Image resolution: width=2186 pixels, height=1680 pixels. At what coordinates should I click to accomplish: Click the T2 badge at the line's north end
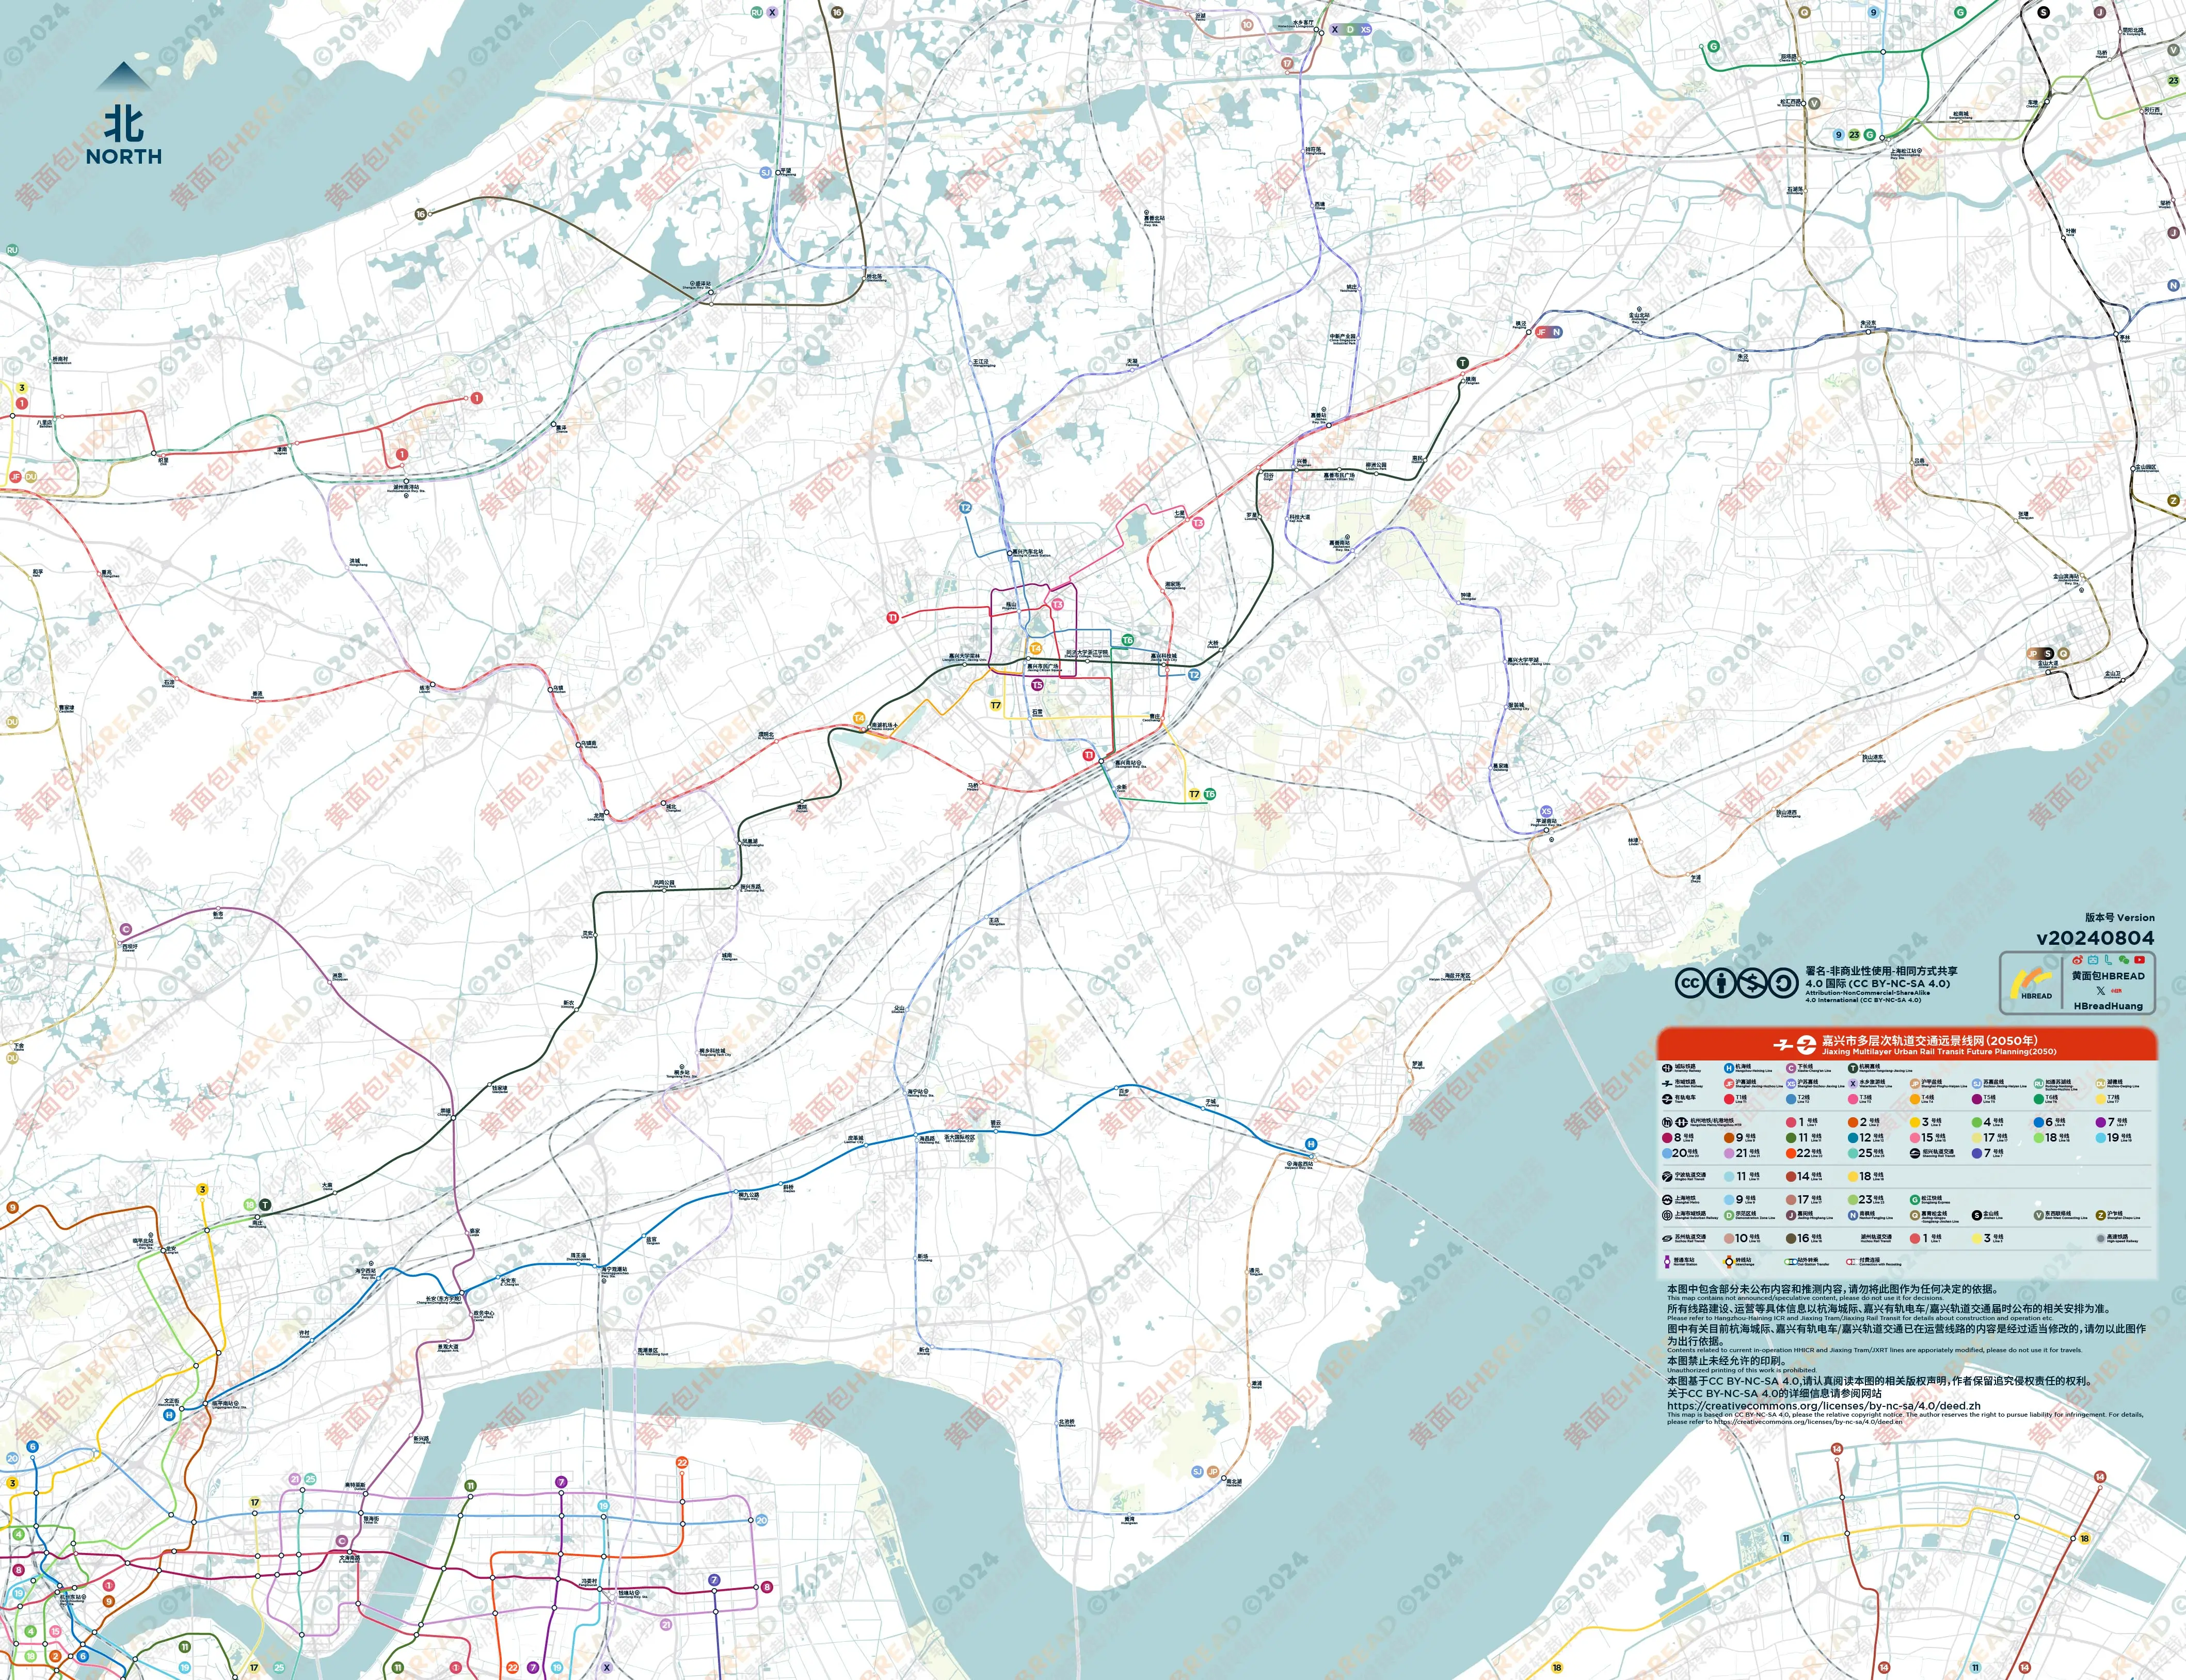(966, 508)
